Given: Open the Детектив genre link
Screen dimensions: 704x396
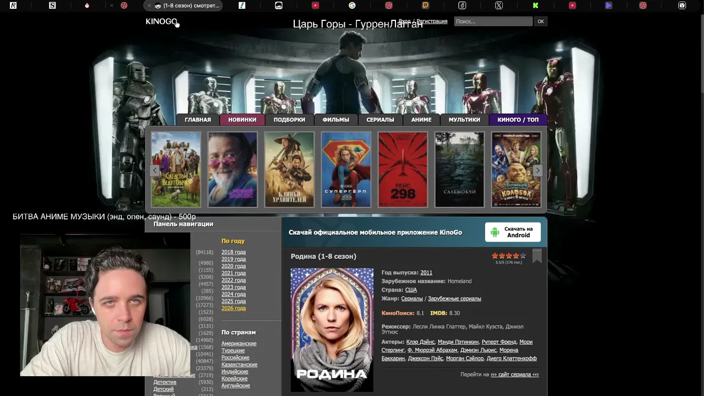Looking at the screenshot, I should (165, 382).
